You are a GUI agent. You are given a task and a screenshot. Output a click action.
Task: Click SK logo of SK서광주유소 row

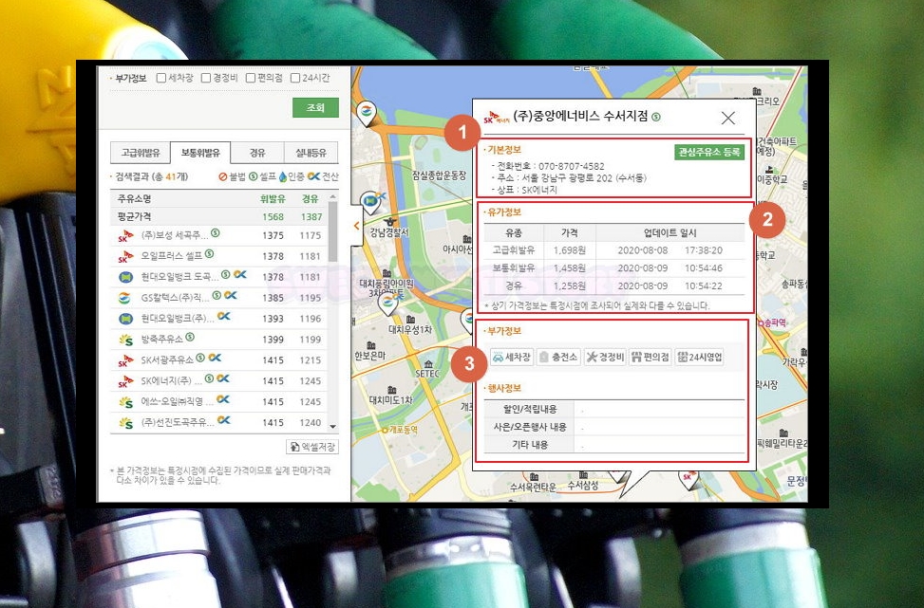click(125, 360)
